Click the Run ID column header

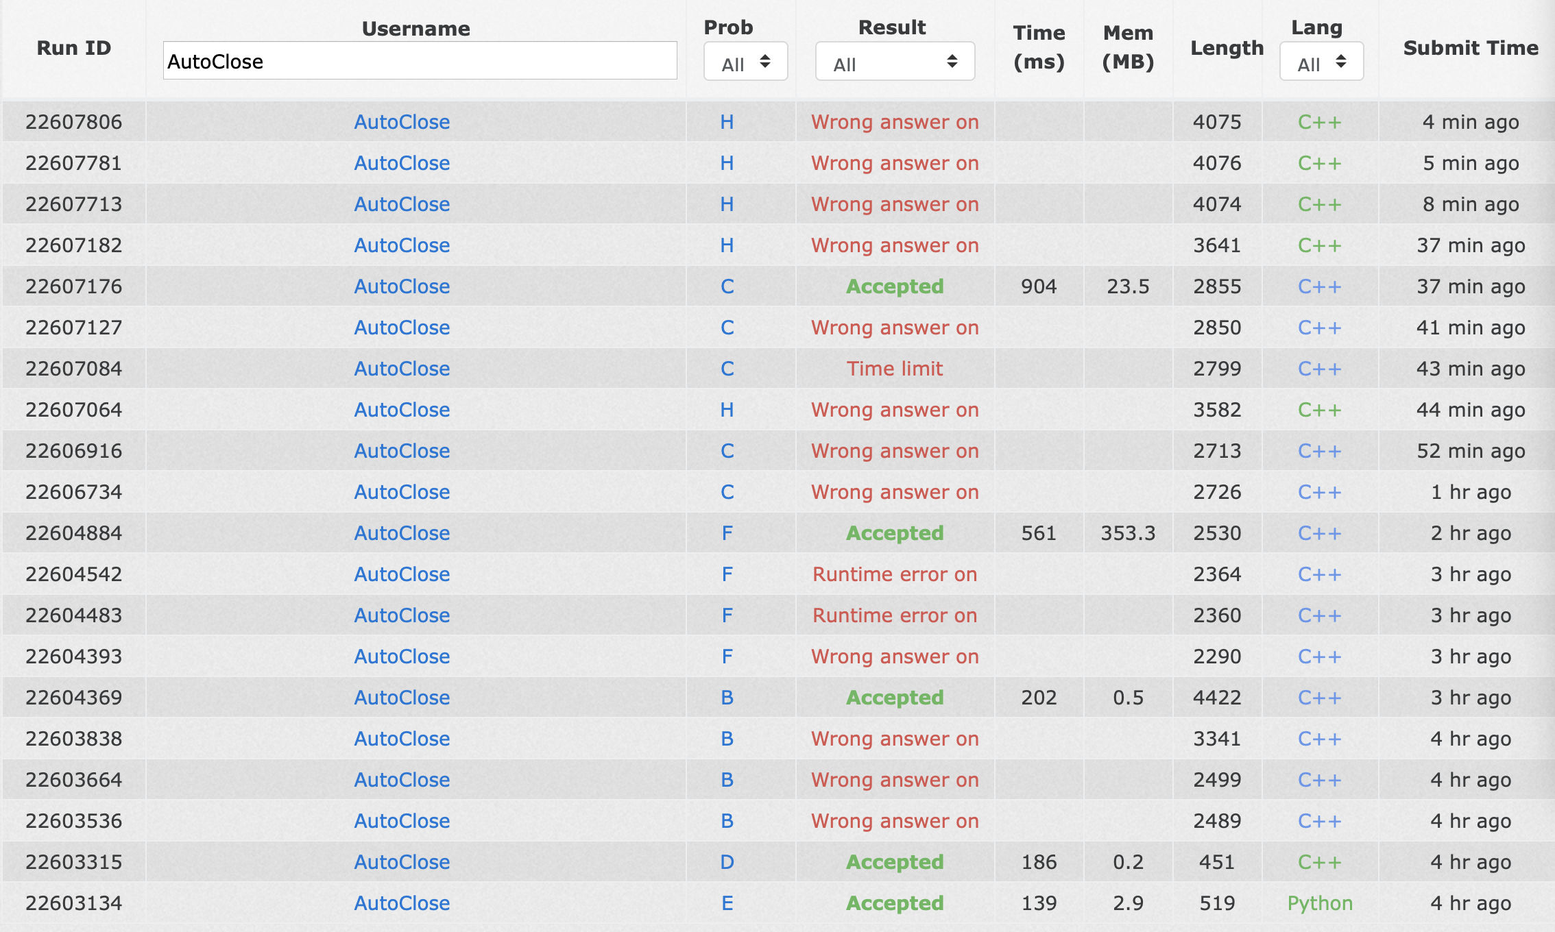point(73,48)
